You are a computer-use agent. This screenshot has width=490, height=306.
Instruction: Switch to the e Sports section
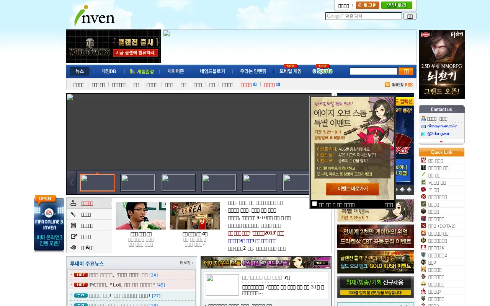tap(322, 71)
